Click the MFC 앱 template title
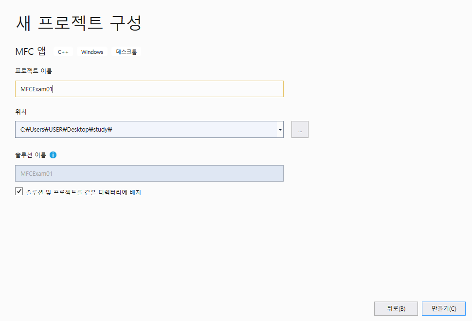Screen dimensions: 472x321 click(30, 51)
